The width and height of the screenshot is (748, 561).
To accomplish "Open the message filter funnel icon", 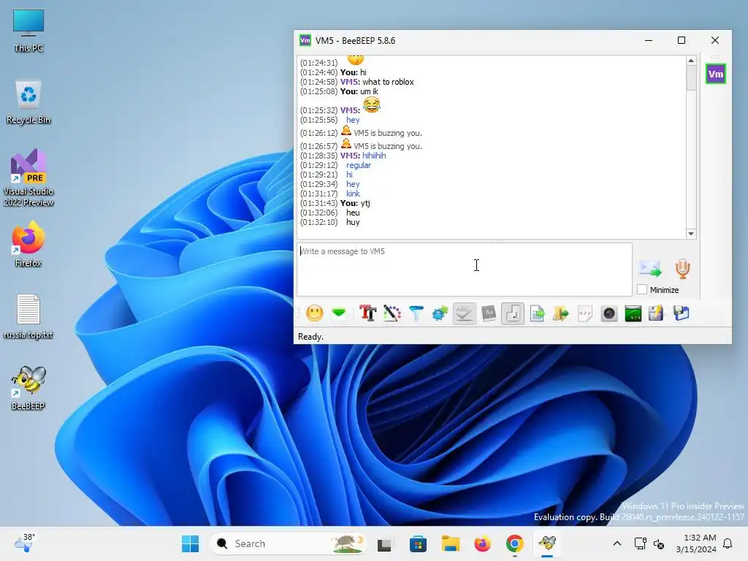I will 416,313.
